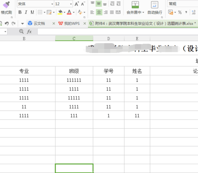Expand the fill color dropdown arrow
The image size is (198, 173).
pos(65,13)
